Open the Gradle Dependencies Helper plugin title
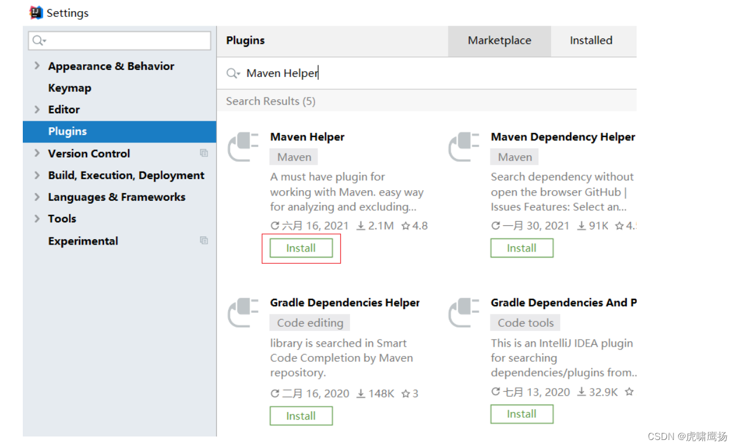The image size is (736, 447). [x=345, y=303]
